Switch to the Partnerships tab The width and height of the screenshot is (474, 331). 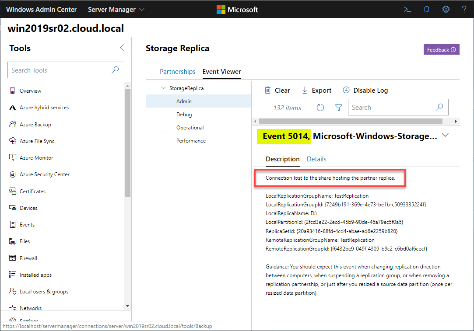(177, 72)
